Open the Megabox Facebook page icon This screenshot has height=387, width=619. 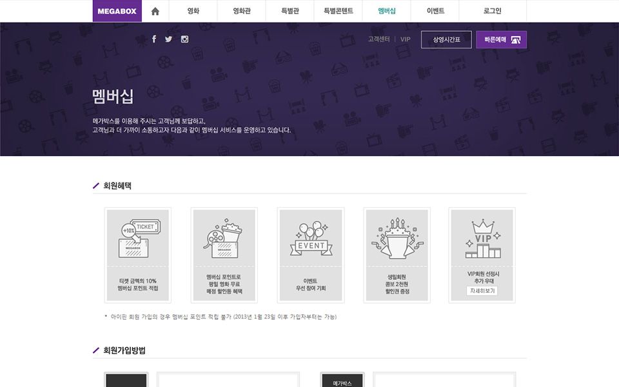click(x=154, y=39)
